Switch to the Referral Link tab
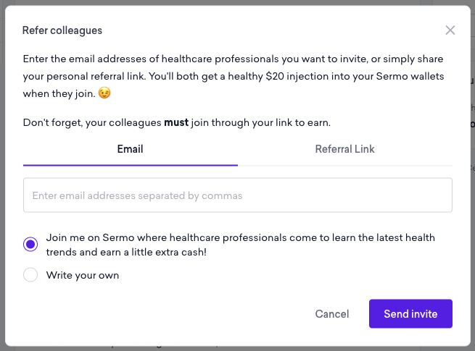The image size is (475, 351). pyautogui.click(x=344, y=149)
